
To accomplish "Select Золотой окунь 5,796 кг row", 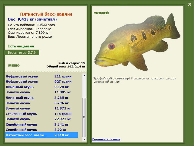I will tap(42, 103).
